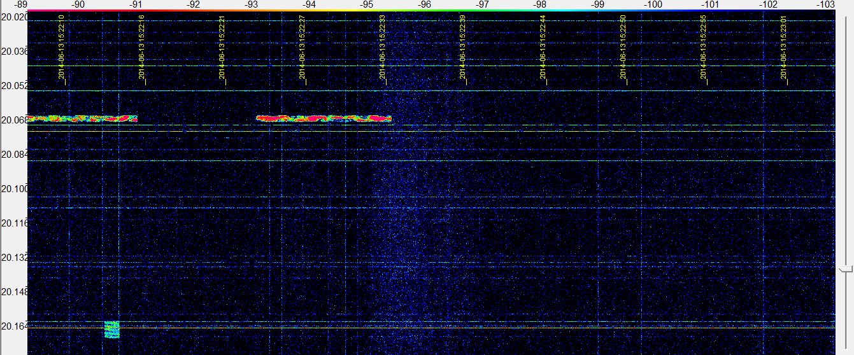
Task: Click the -98 level label on color scale
Action: pos(539,4)
